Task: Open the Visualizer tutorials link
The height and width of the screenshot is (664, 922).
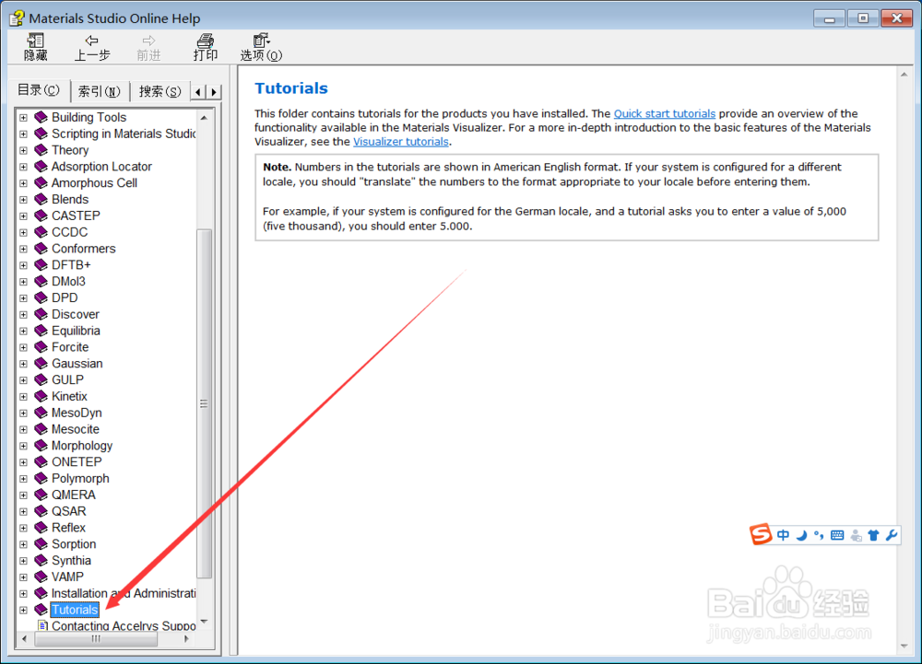Action: click(x=400, y=142)
